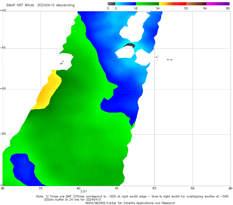This screenshot has width=233, height=205.
Task: Click the swath time label '2:31'
Action: (x=83, y=191)
